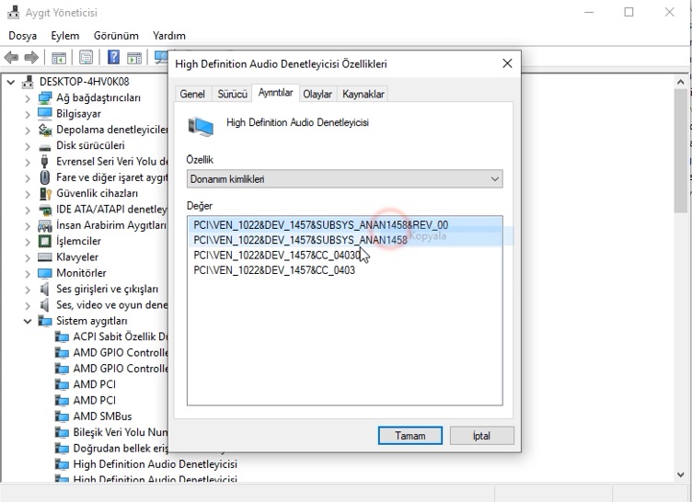Image resolution: width=692 pixels, height=502 pixels.
Task: Switch to the Genel tab
Action: coord(192,94)
